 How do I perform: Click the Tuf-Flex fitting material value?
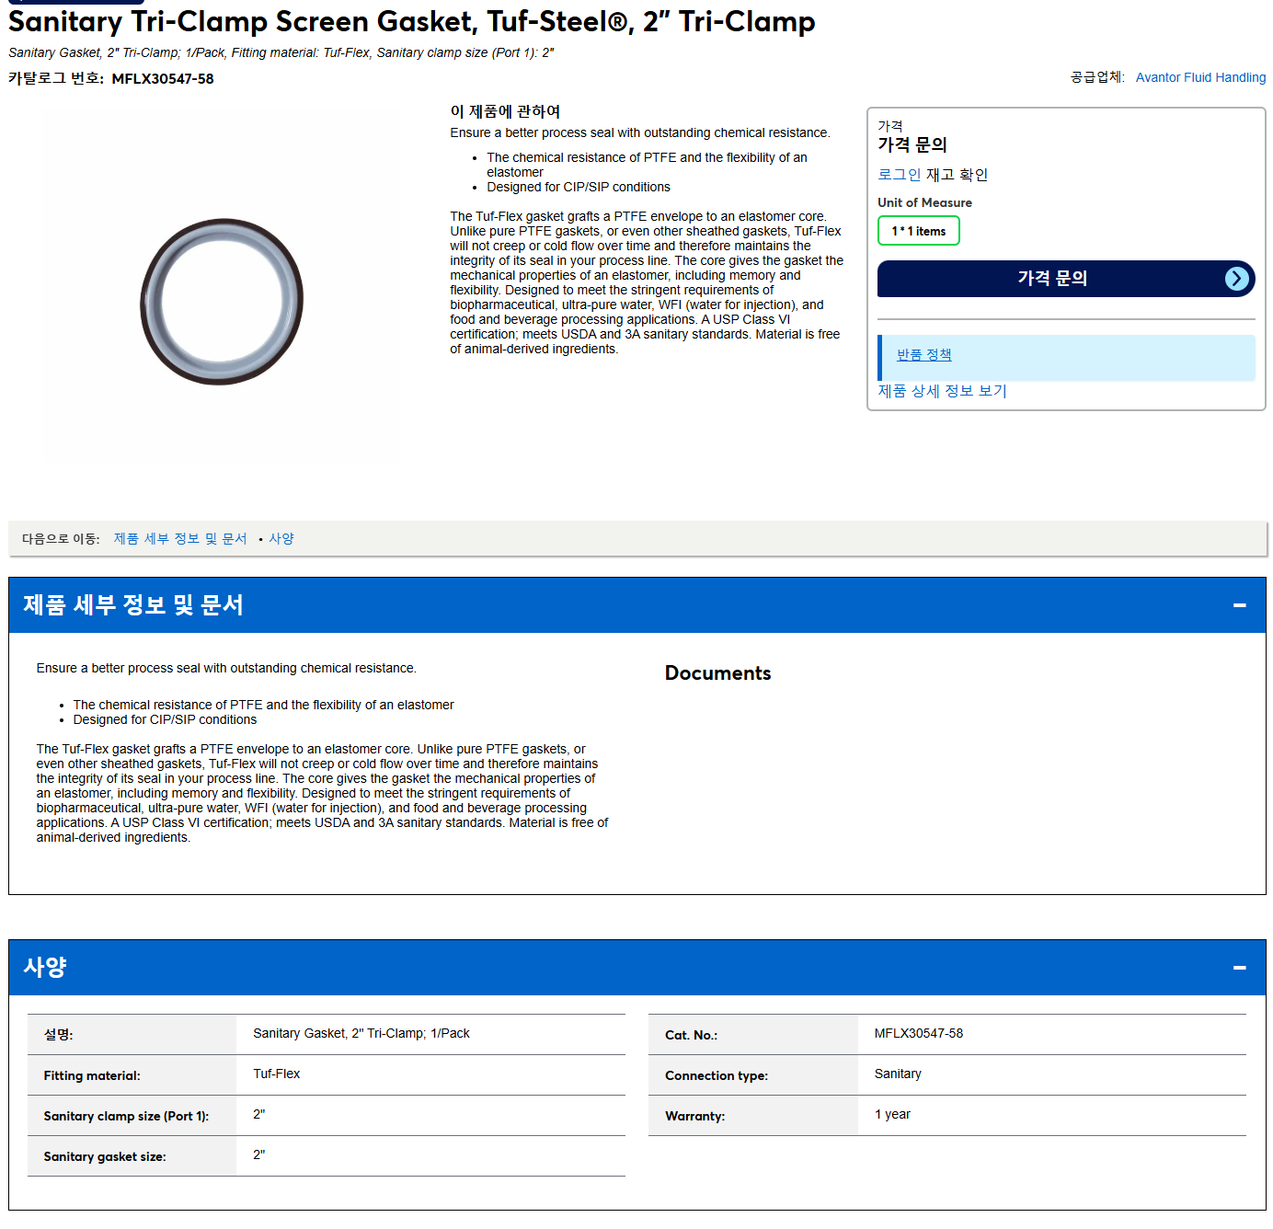[x=277, y=1074]
